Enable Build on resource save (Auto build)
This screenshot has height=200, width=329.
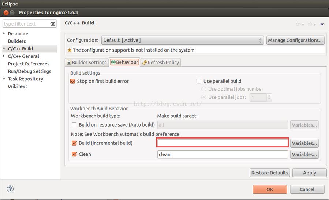pyautogui.click(x=74, y=125)
